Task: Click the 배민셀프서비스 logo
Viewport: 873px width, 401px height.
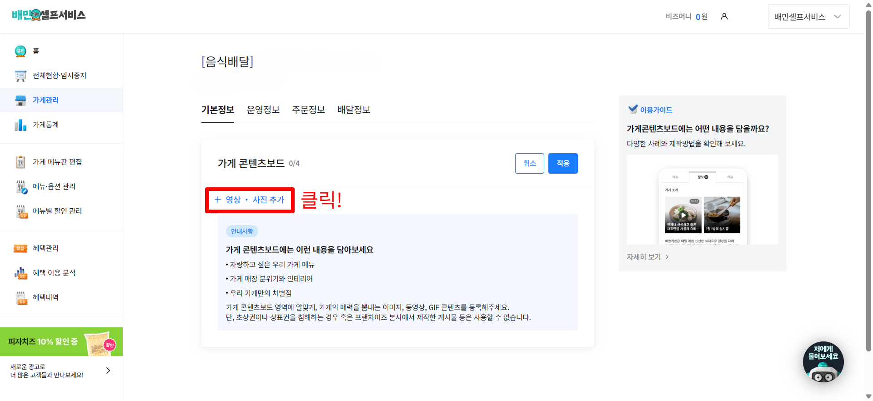Action: [x=49, y=15]
